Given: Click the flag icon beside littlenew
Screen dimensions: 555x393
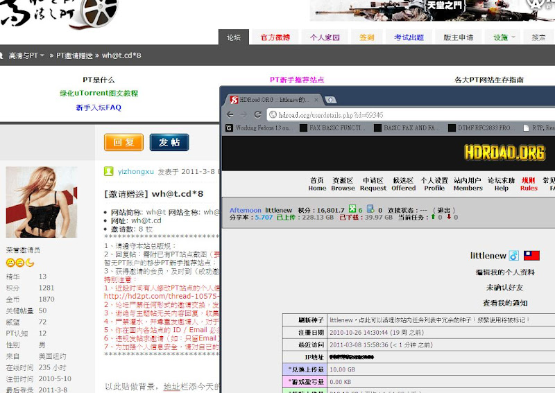Looking at the screenshot, I should pos(531,255).
